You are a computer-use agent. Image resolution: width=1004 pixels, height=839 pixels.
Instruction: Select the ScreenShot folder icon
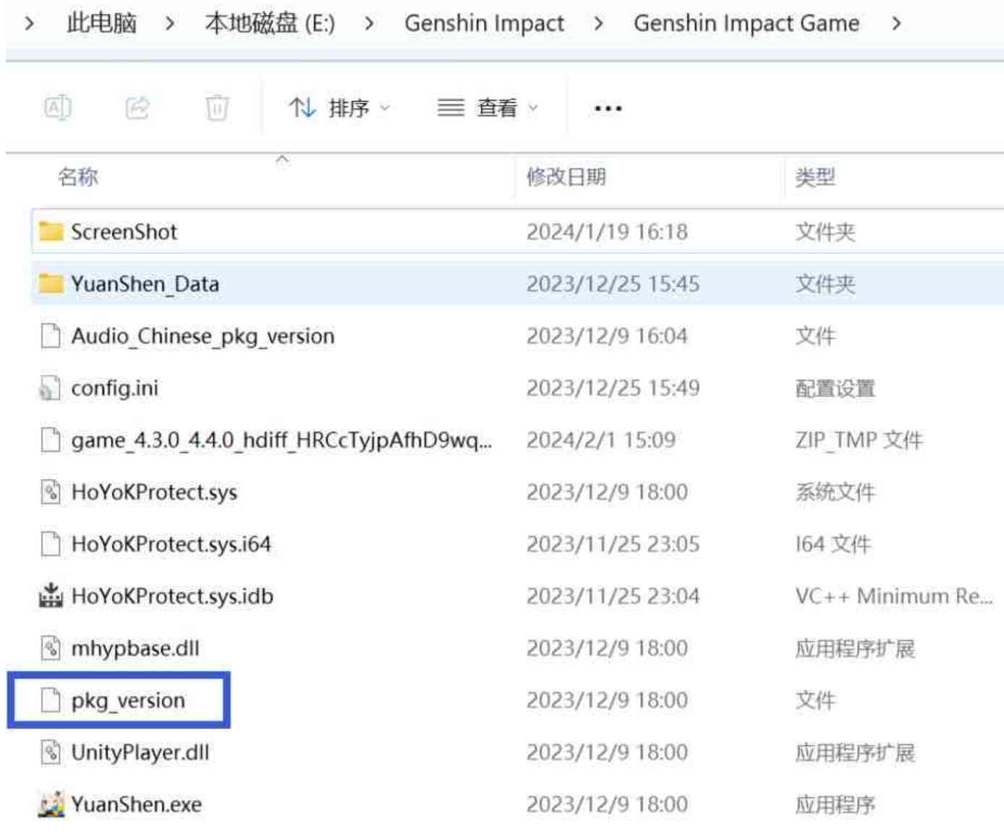(51, 231)
